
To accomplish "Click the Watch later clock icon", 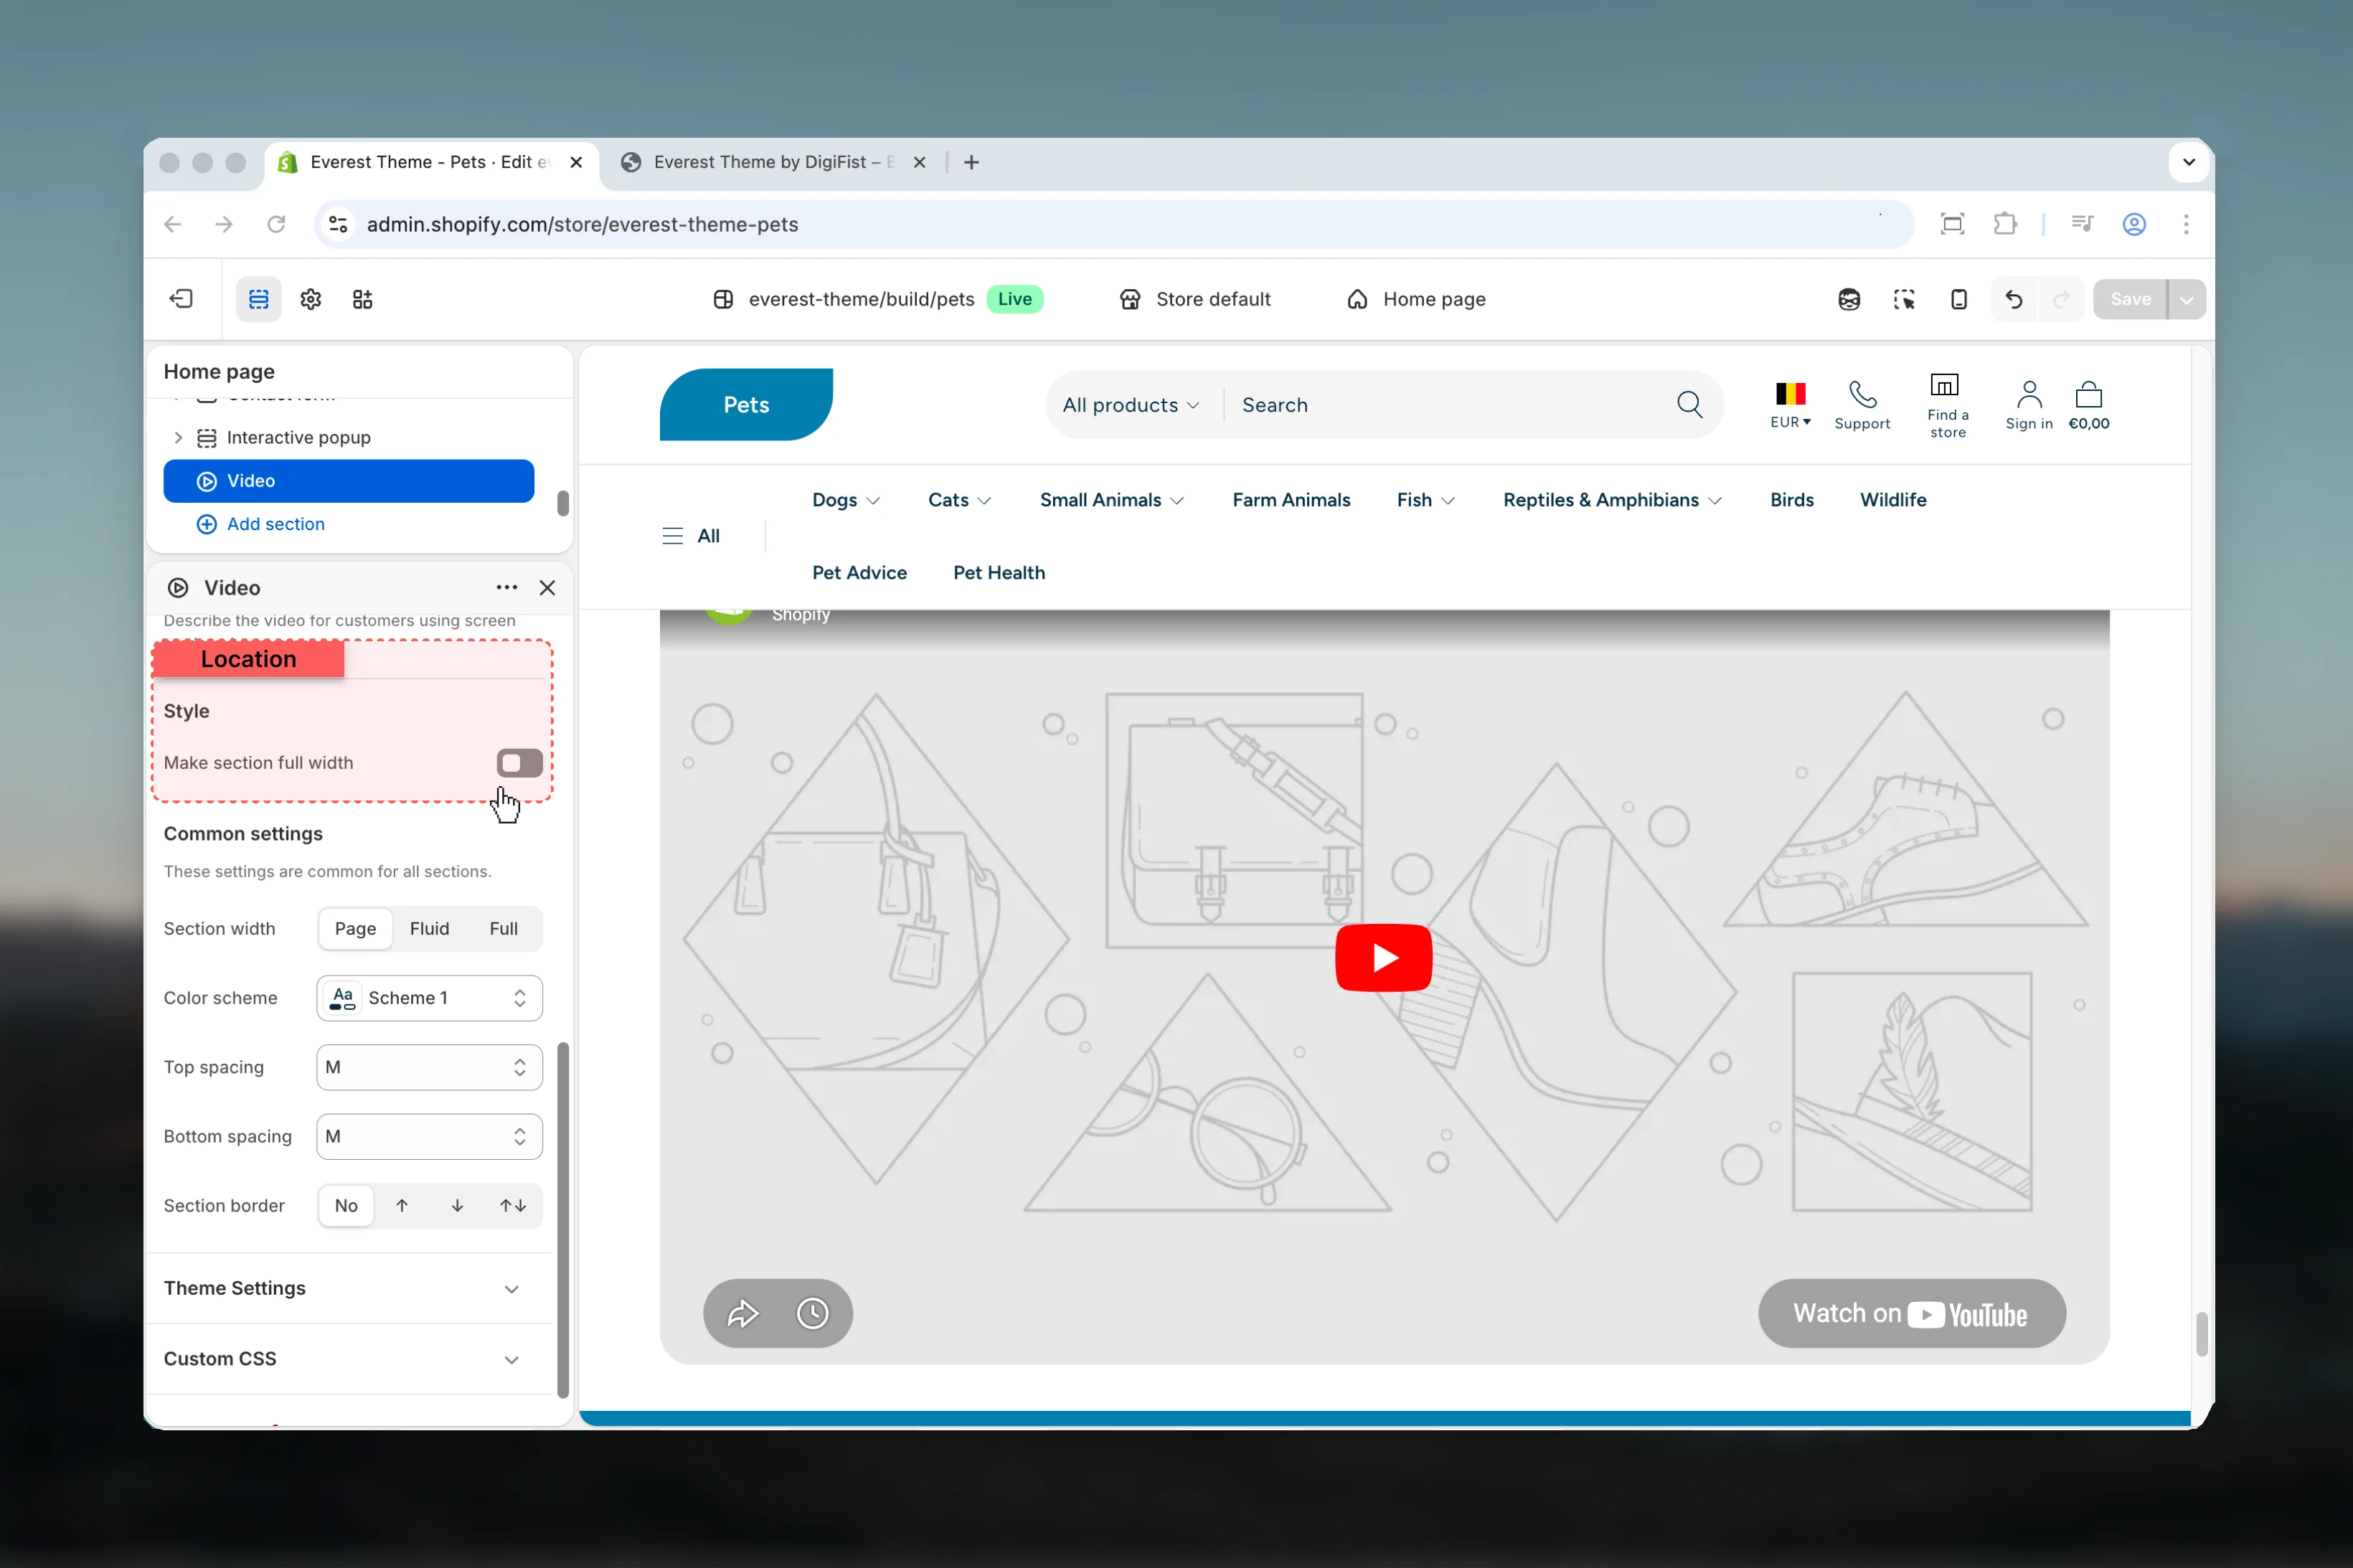I will coord(812,1313).
